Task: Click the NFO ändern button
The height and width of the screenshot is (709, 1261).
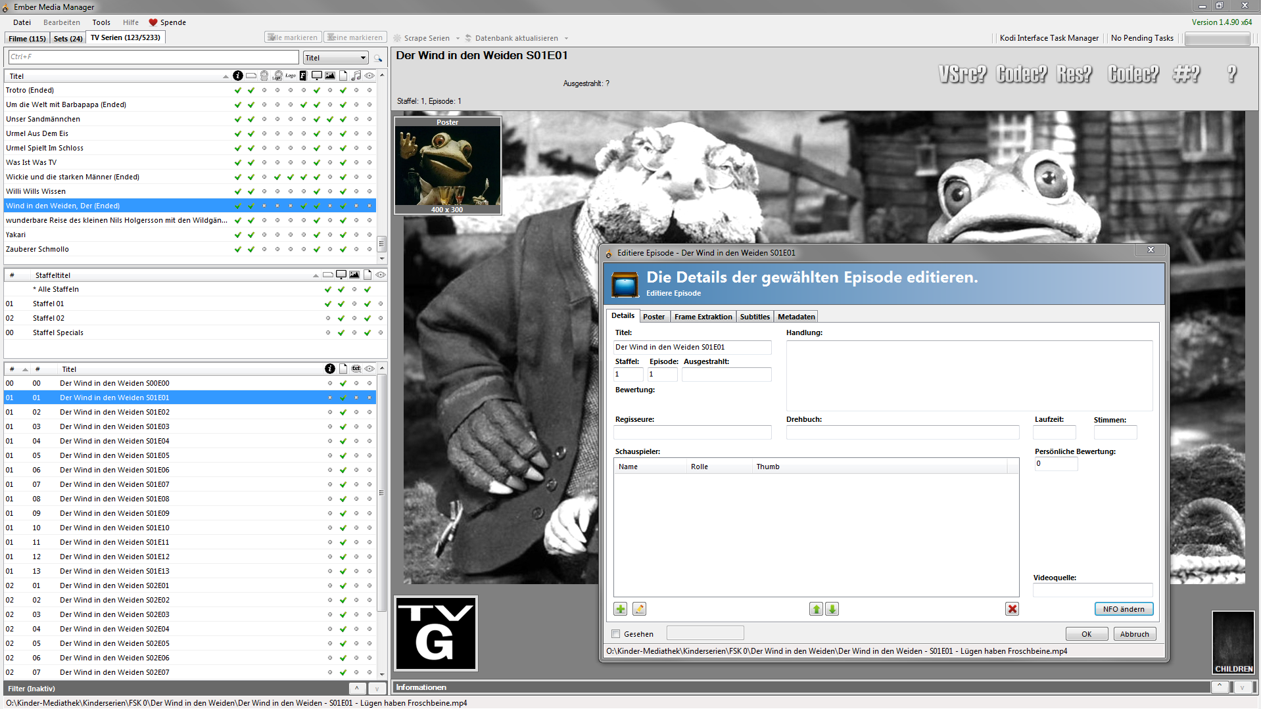Action: coord(1124,609)
